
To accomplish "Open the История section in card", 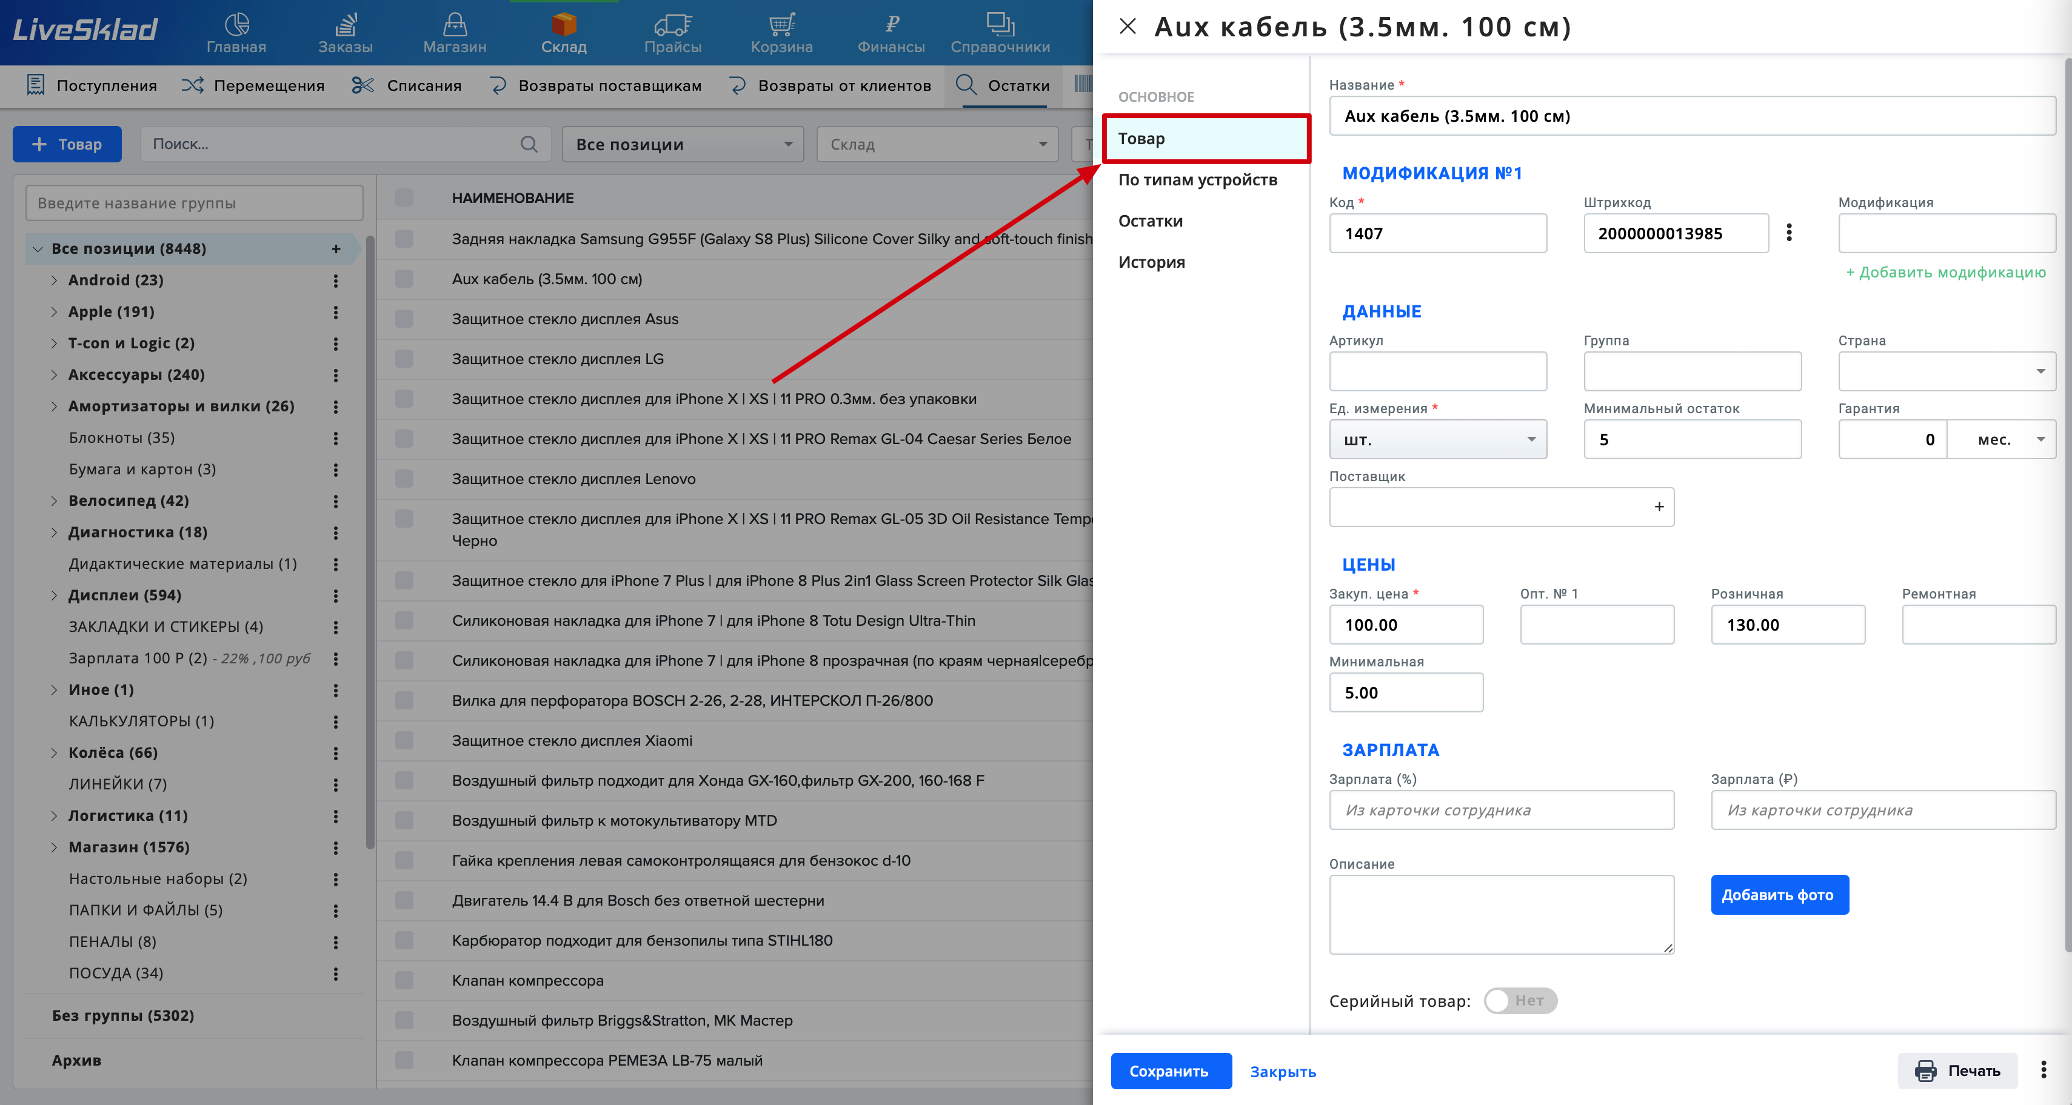I will 1151,262.
